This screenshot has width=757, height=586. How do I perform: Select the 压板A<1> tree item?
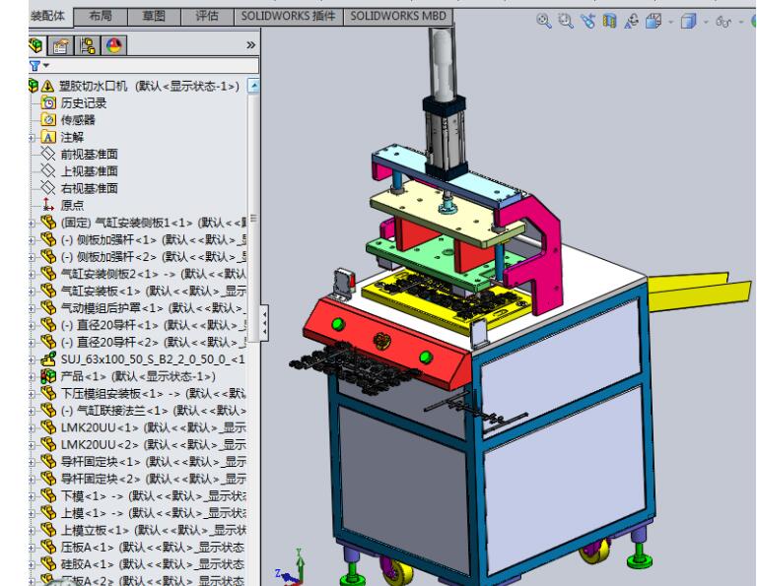(153, 548)
